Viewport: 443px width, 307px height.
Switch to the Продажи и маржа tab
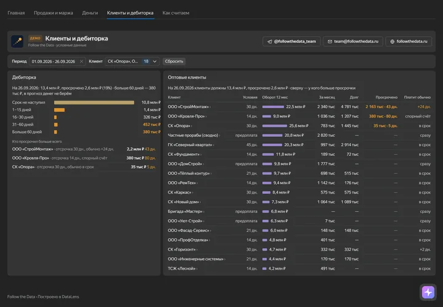[x=54, y=13]
